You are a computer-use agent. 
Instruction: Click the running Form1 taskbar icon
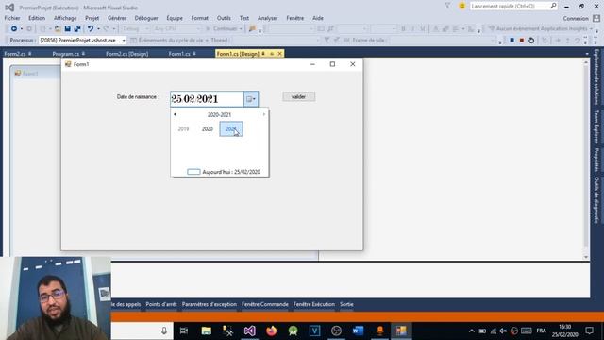(401, 331)
